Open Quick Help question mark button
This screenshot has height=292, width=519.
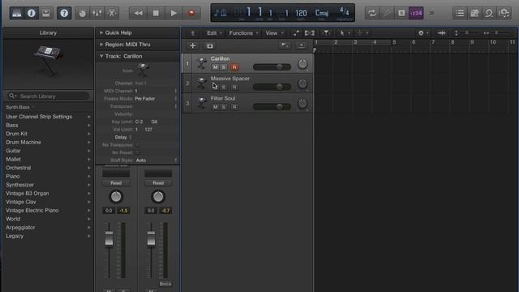tap(64, 13)
